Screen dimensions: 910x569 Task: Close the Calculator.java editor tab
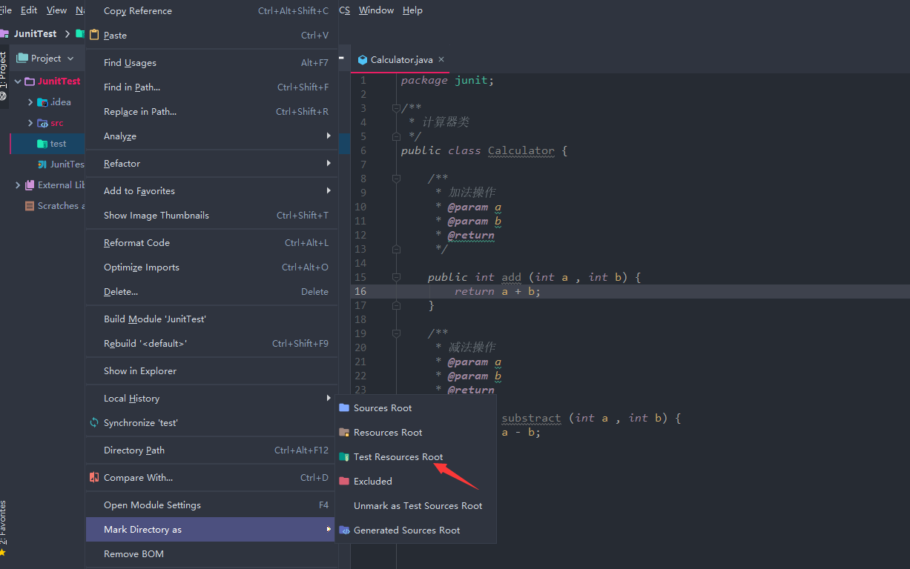click(x=441, y=59)
